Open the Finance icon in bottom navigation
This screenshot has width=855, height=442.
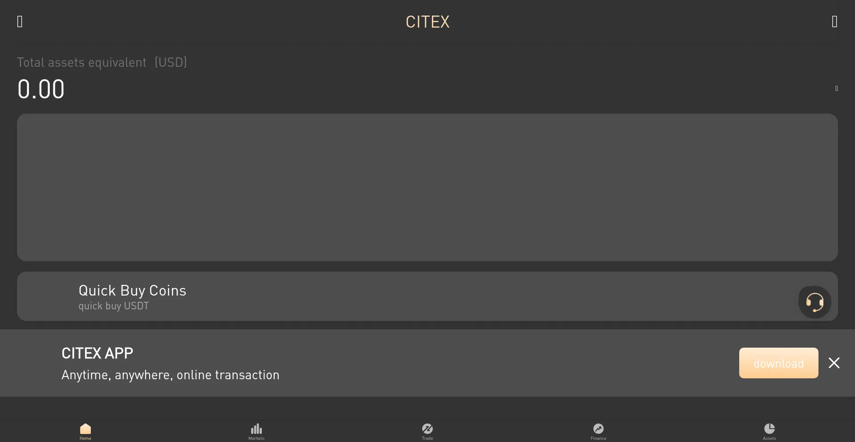click(x=598, y=429)
